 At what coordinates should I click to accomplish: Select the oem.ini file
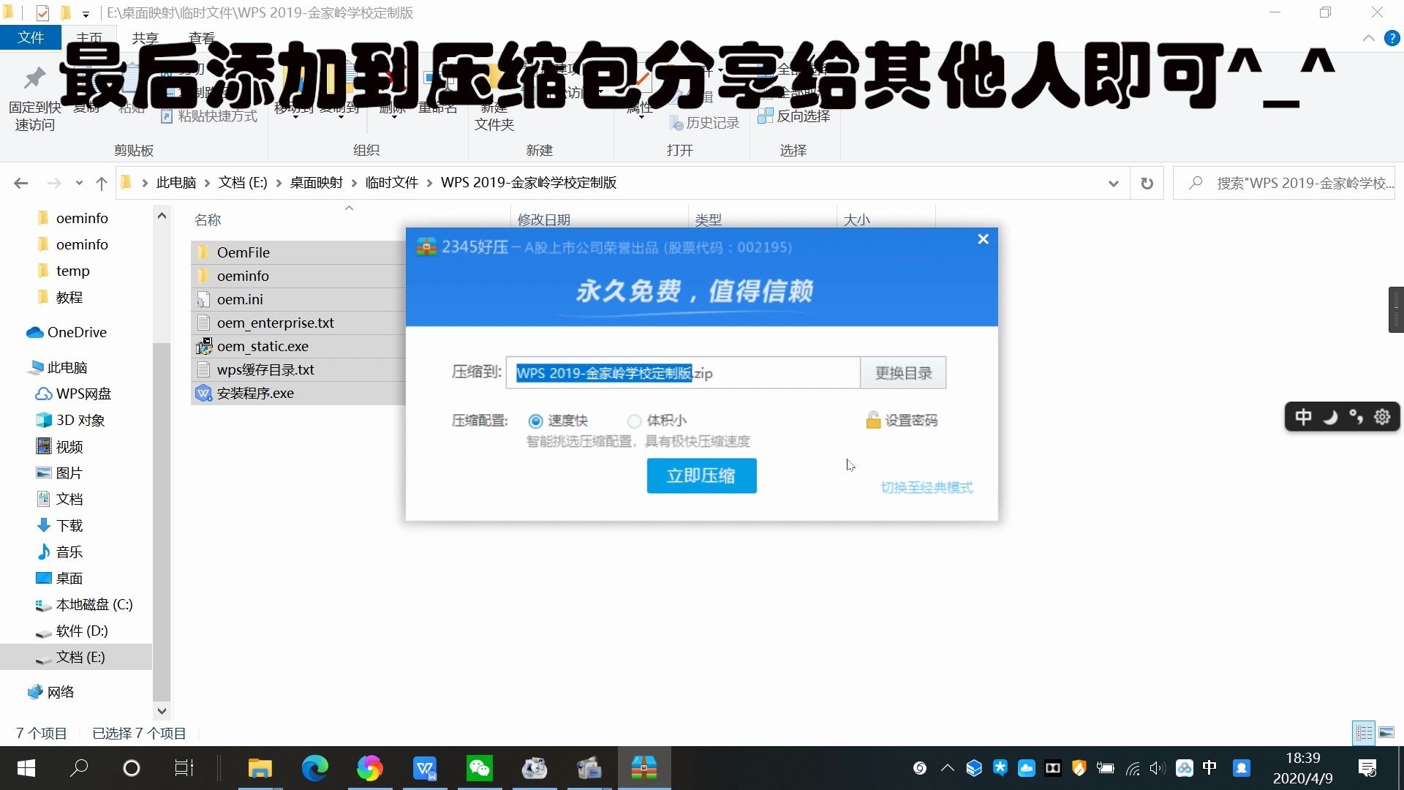coord(240,299)
